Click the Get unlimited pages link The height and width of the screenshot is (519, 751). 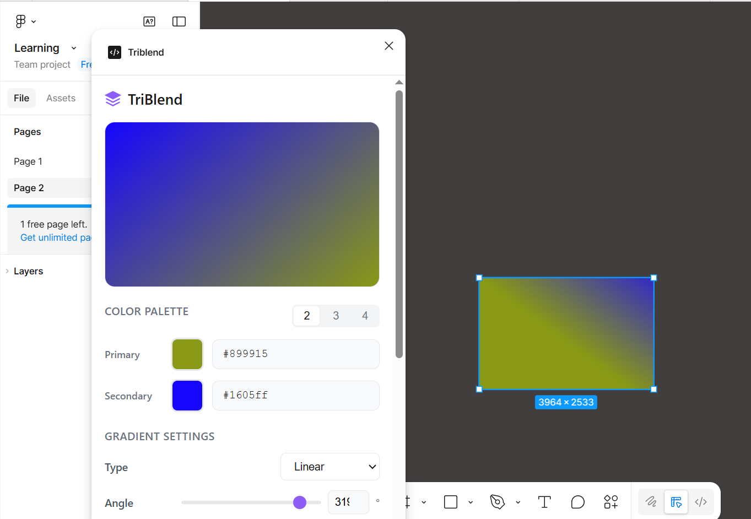(x=56, y=237)
